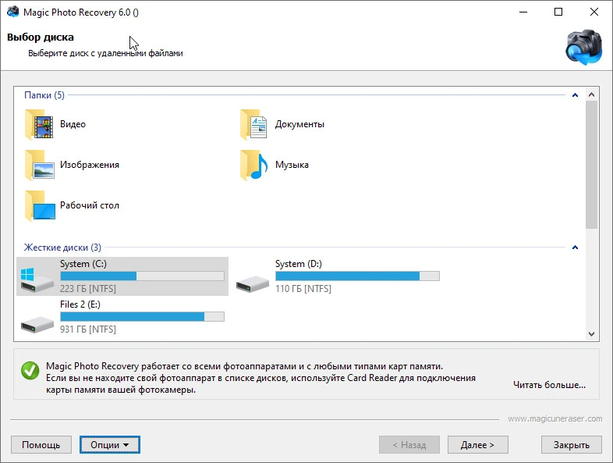Click the camera logo in header
The image size is (613, 463).
(x=583, y=47)
